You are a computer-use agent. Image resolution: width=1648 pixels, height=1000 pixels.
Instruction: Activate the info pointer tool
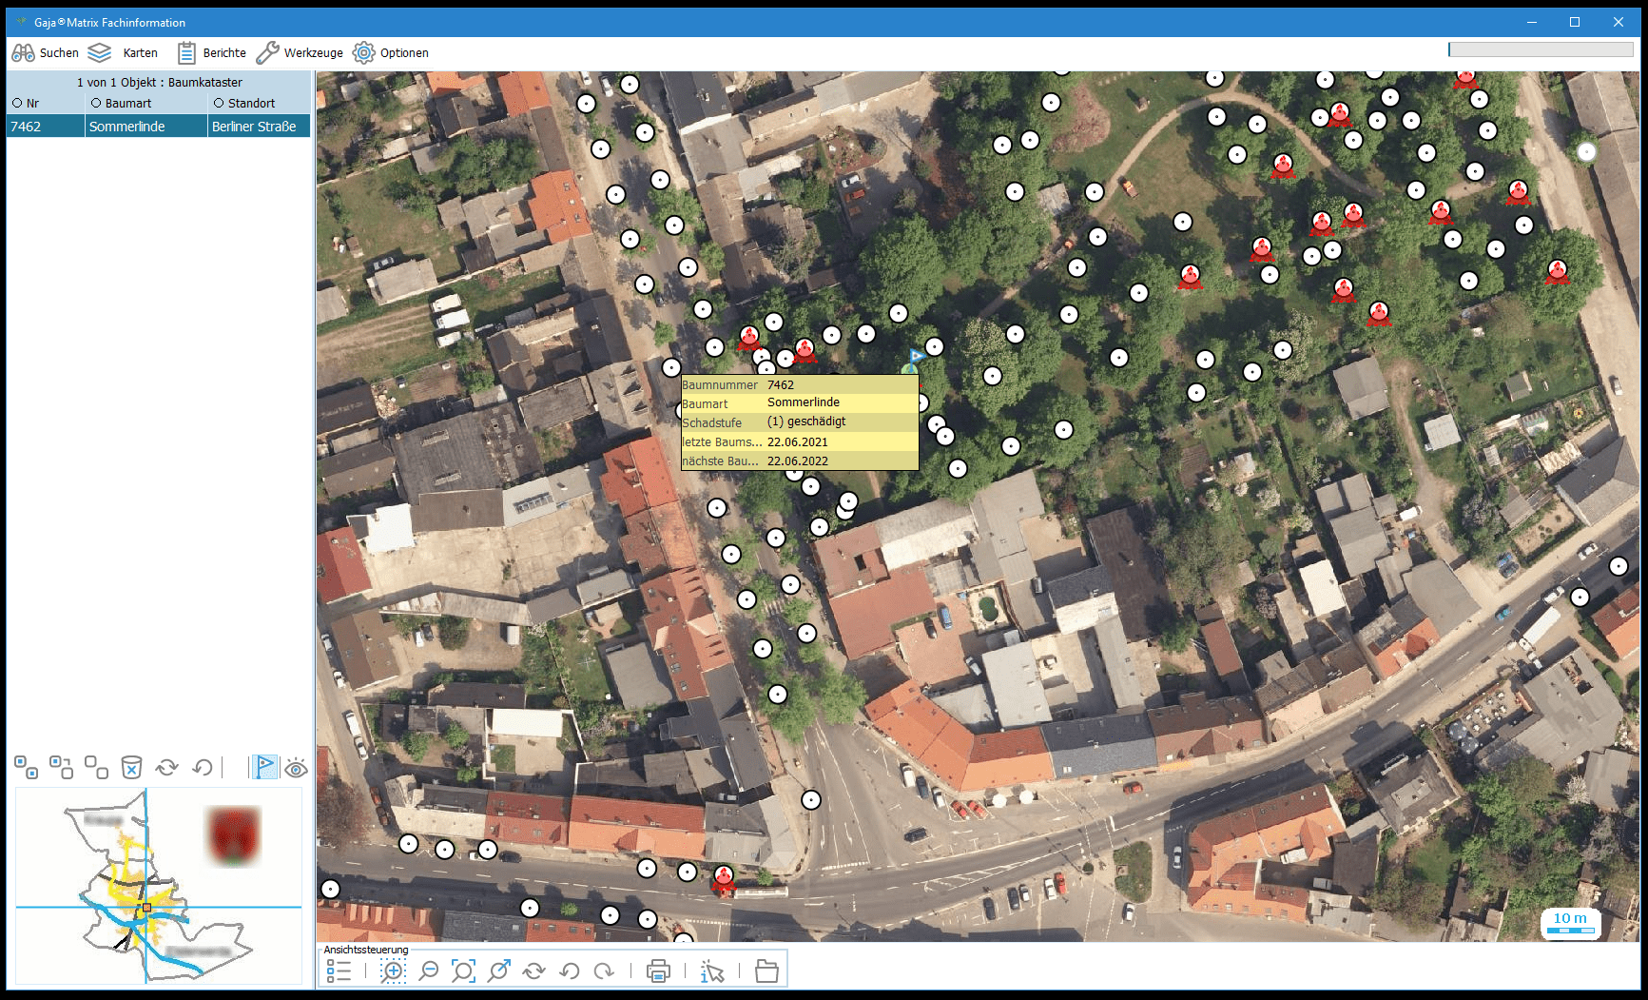pyautogui.click(x=712, y=971)
